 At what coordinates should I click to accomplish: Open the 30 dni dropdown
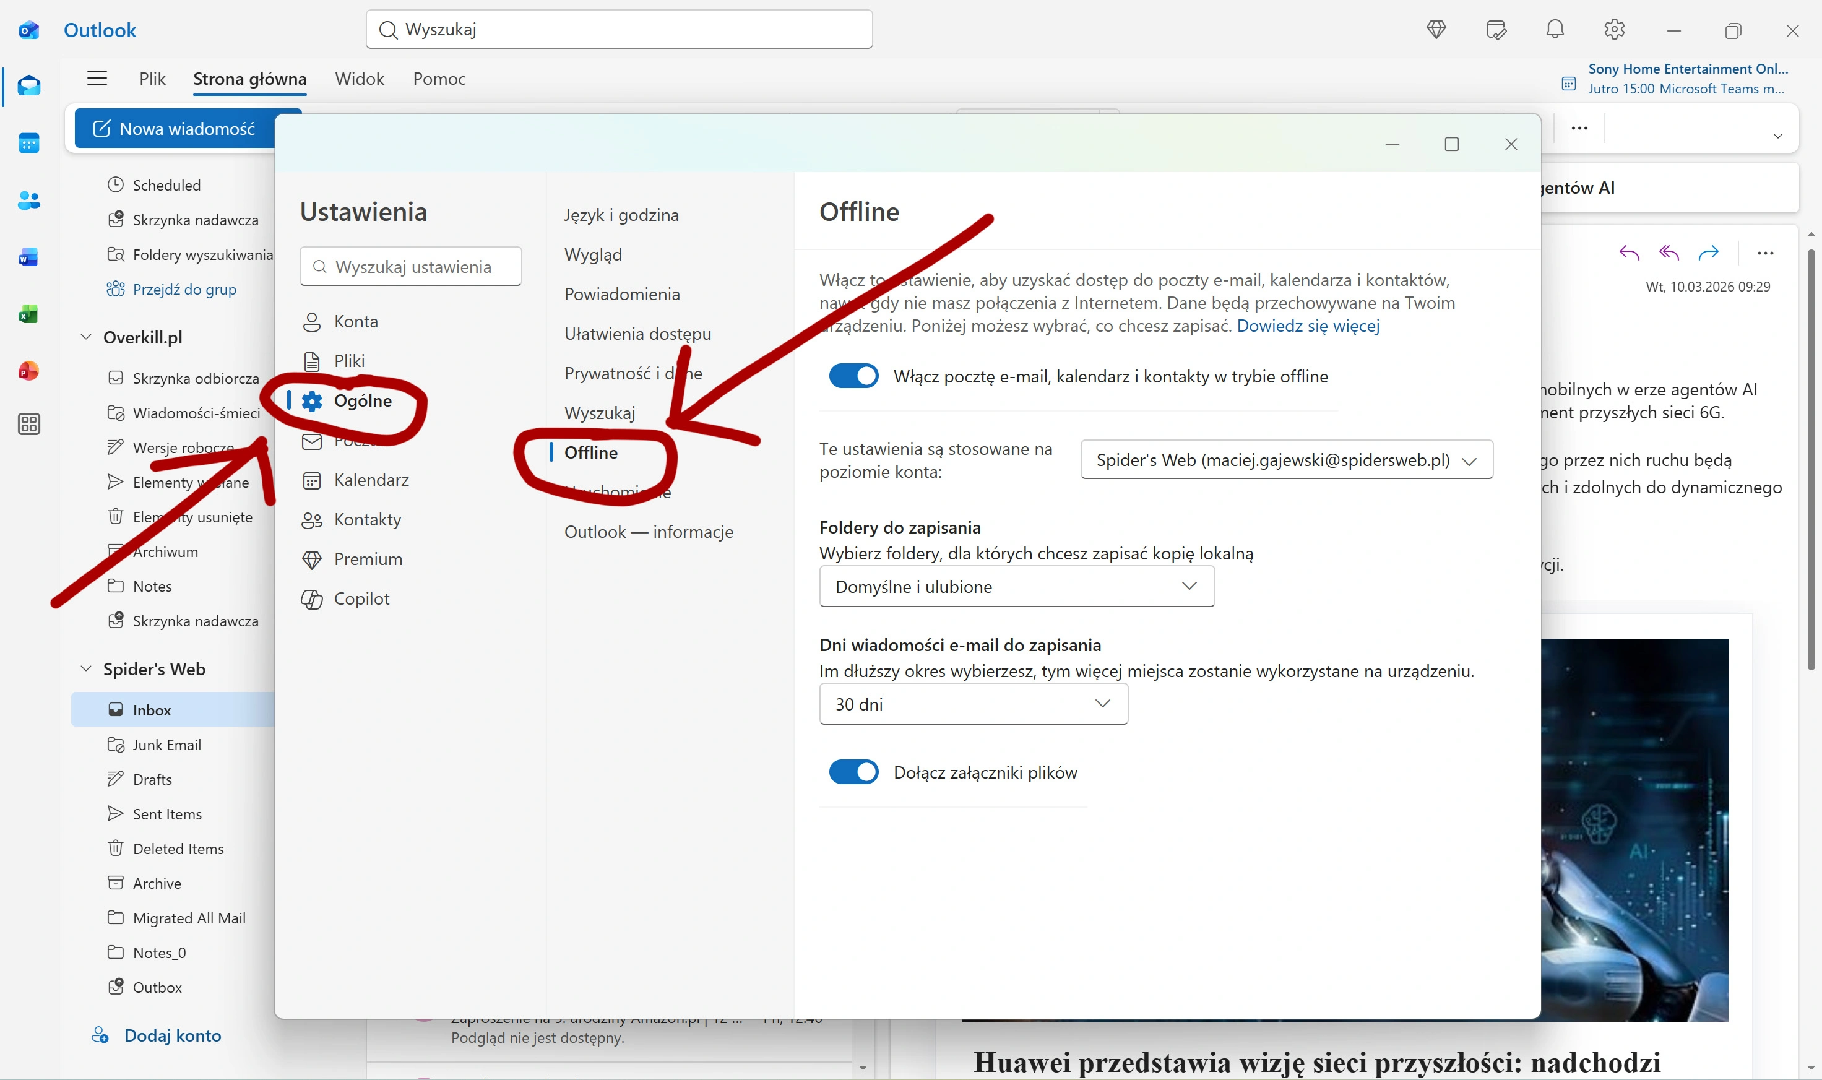coord(973,704)
